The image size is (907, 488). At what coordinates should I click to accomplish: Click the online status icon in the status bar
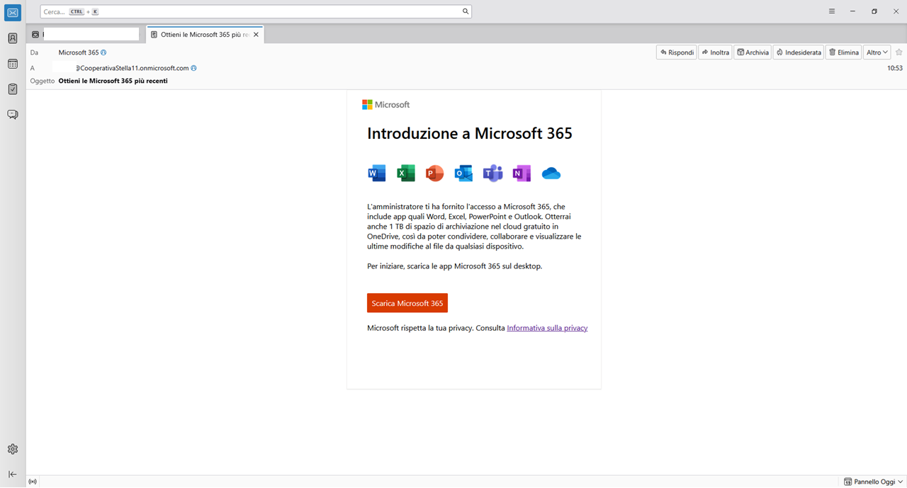pyautogui.click(x=33, y=482)
